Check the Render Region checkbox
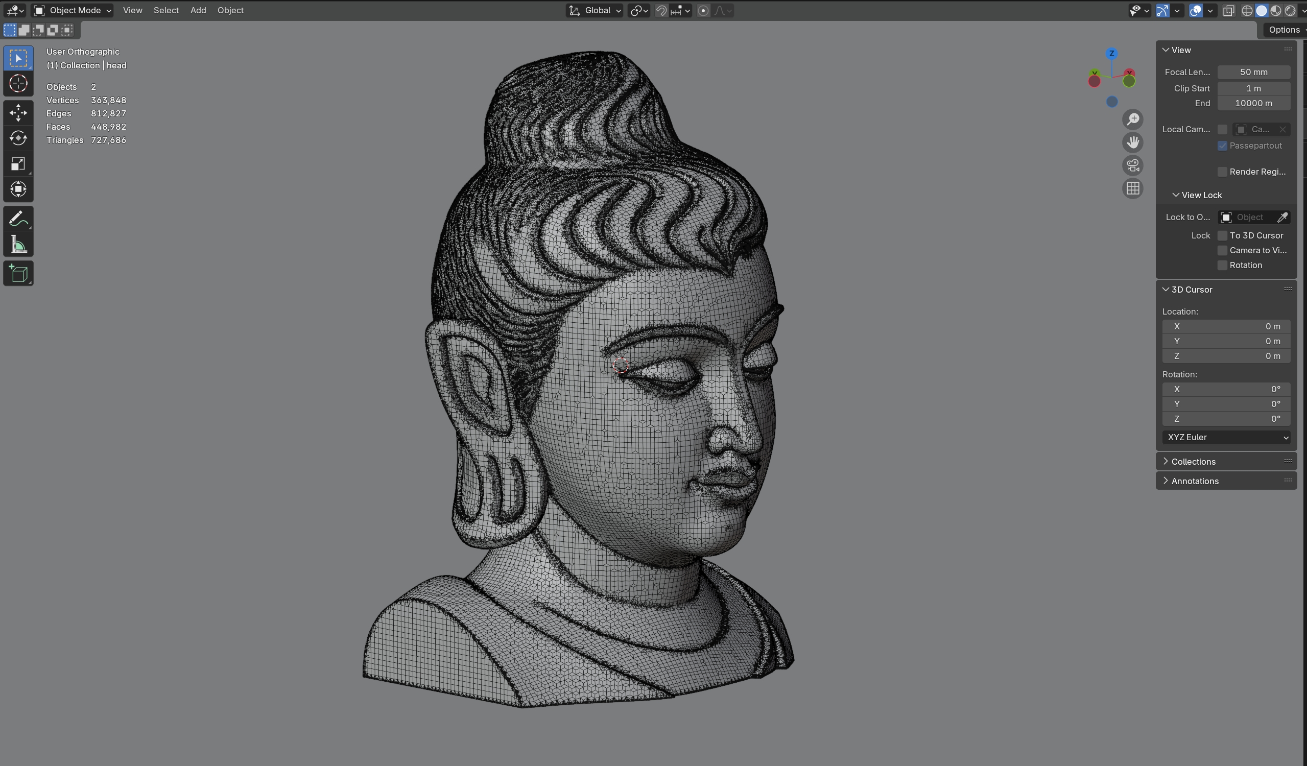 pos(1222,172)
